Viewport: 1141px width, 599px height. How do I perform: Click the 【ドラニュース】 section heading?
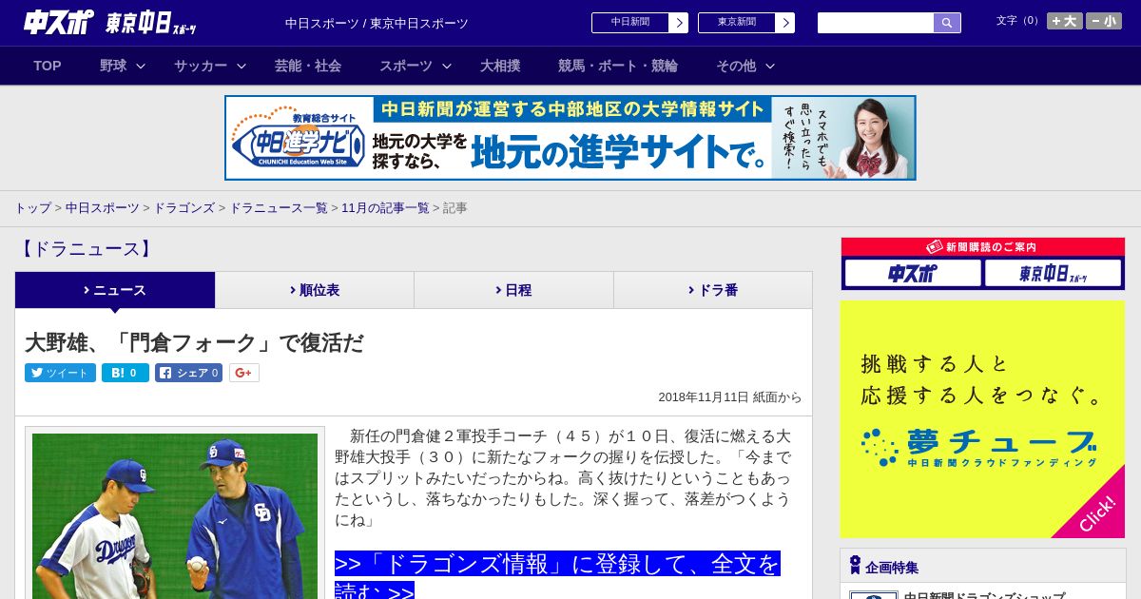[85, 249]
